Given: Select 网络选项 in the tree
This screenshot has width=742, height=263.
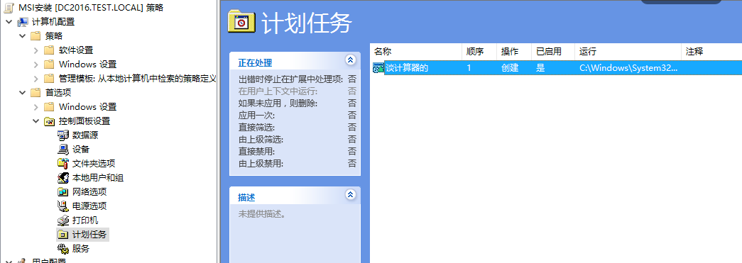Looking at the screenshot, I should [x=89, y=192].
